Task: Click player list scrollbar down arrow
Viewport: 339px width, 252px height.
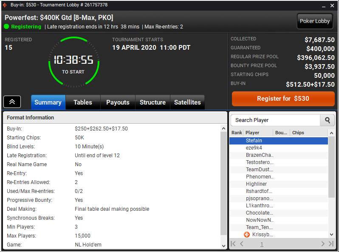Action: click(331, 234)
